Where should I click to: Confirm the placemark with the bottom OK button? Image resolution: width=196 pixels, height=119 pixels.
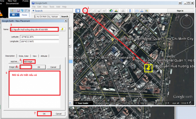click(x=44, y=114)
